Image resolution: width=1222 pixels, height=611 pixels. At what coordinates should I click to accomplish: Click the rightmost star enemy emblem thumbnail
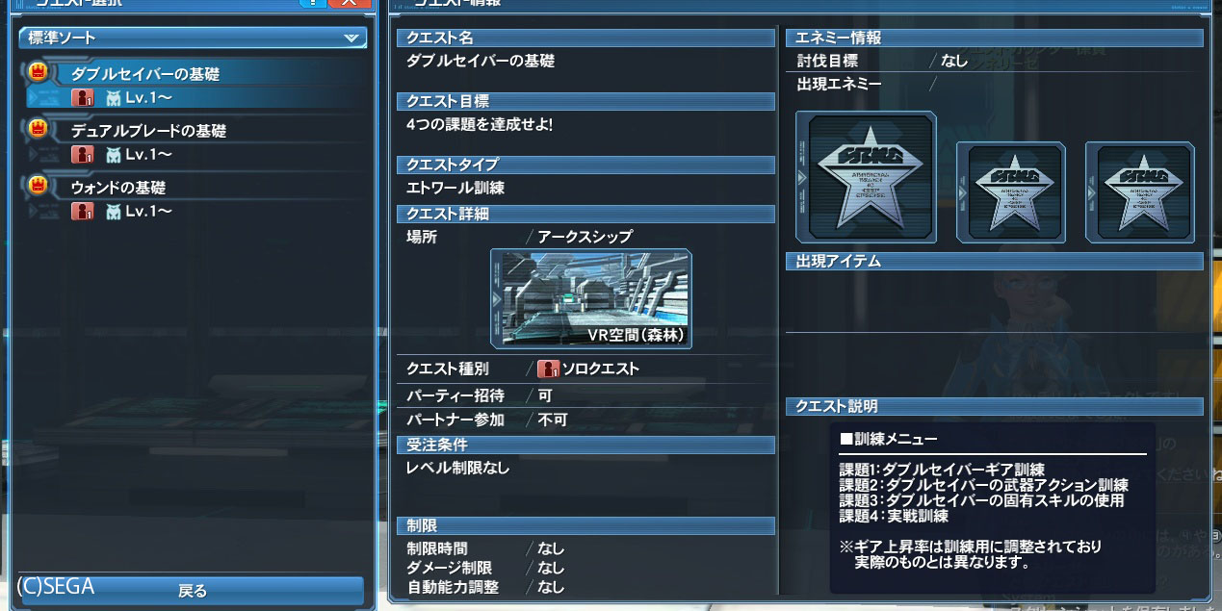click(1140, 191)
